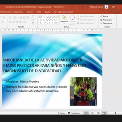This screenshot has height=122, width=122.
Task: Open the Ayuda tab
Action: pyautogui.click(x=48, y=12)
